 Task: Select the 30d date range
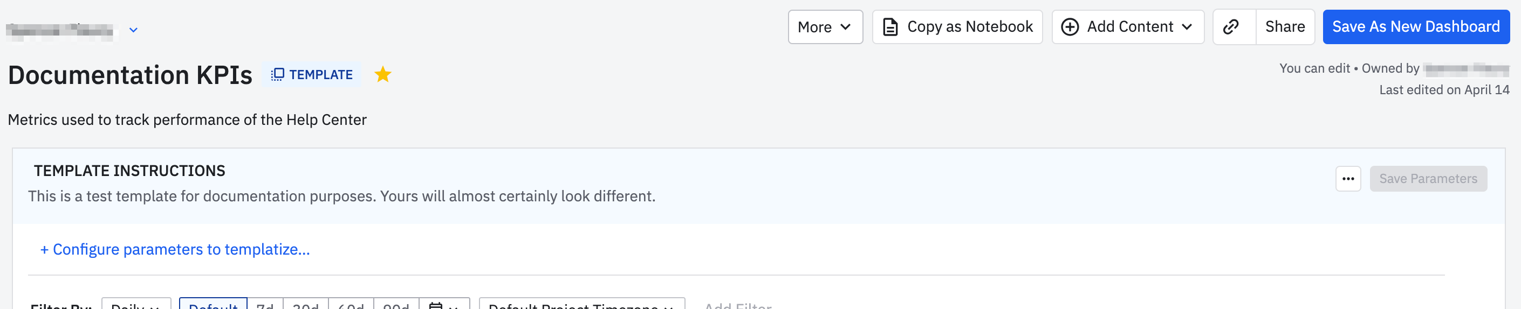coord(306,303)
